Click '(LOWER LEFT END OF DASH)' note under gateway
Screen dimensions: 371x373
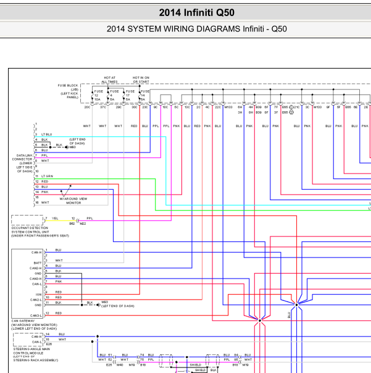(34, 329)
